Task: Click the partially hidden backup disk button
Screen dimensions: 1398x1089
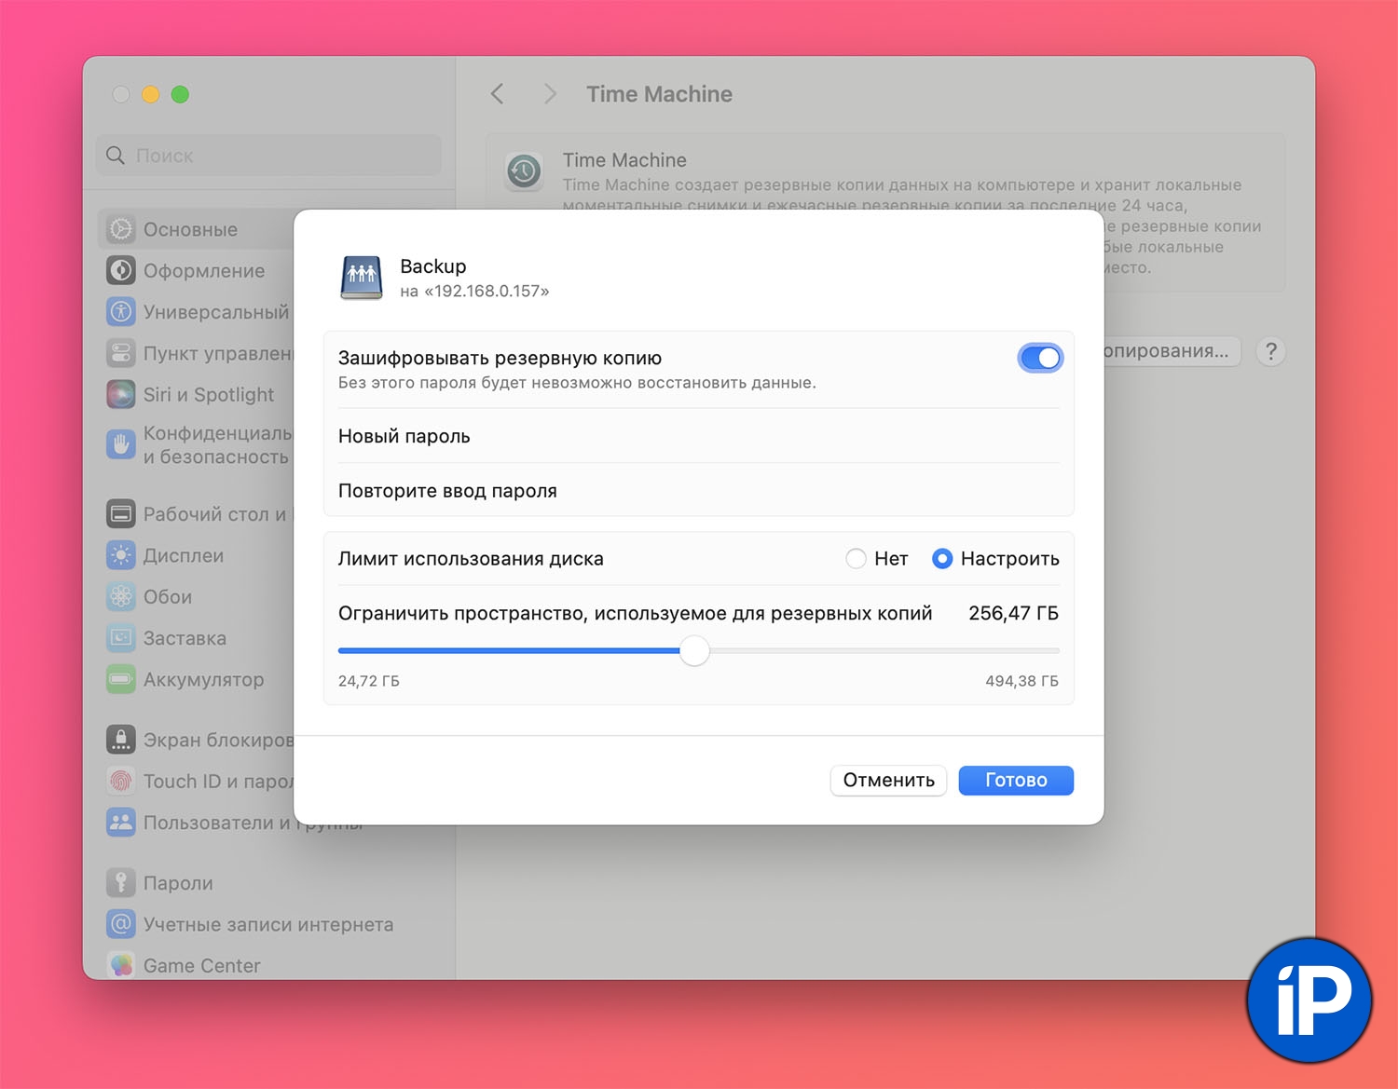Action: coord(1172,351)
